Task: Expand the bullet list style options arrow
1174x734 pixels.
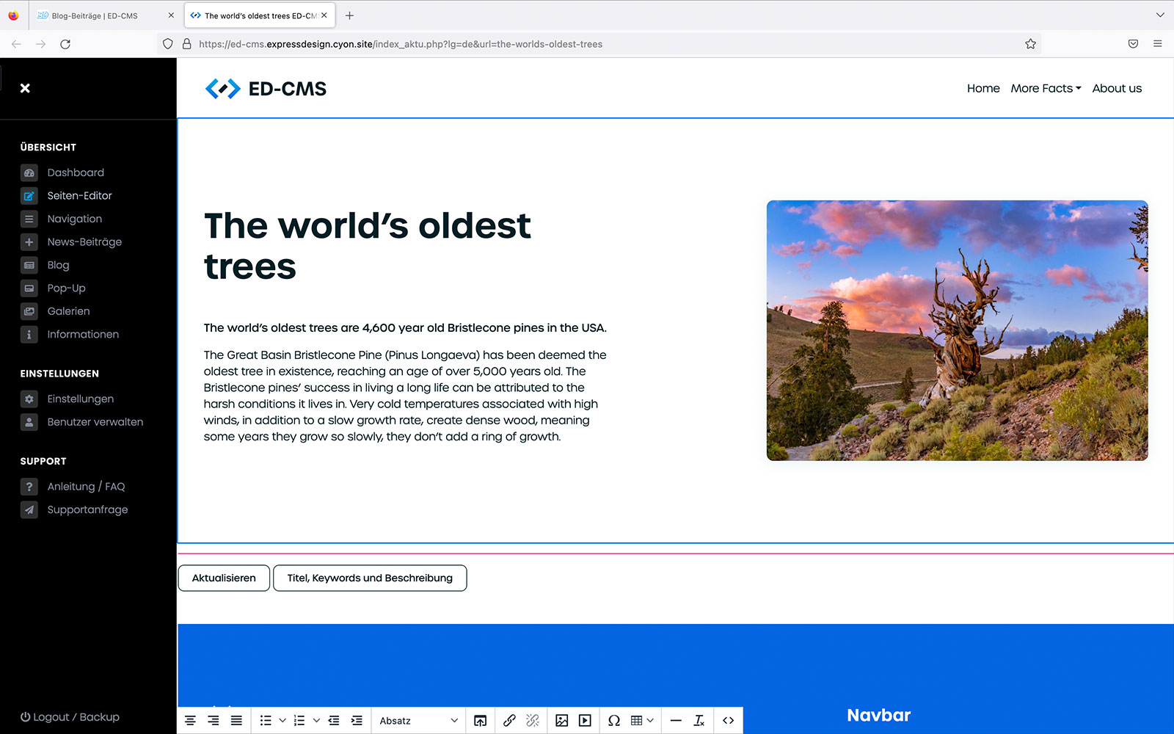Action: (x=282, y=721)
